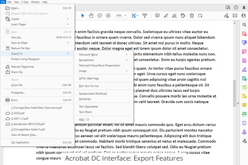The image size is (248, 165).
Task: Open the zoom percentage dropdown arrow
Action: tap(126, 15)
